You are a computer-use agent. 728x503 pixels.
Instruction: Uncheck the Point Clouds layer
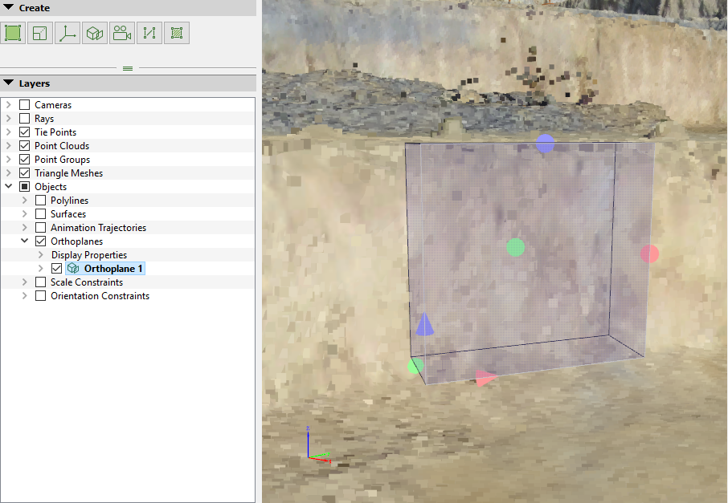pyautogui.click(x=24, y=146)
